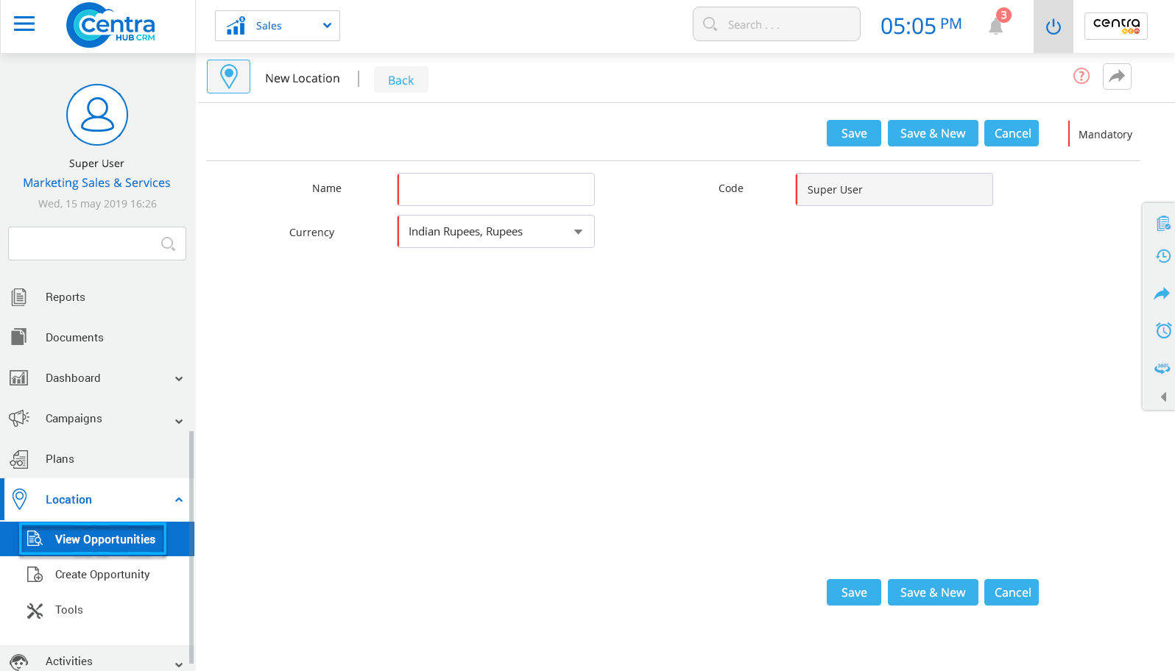Open the 360 view icon in right panel
The width and height of the screenshot is (1175, 671).
(1162, 368)
